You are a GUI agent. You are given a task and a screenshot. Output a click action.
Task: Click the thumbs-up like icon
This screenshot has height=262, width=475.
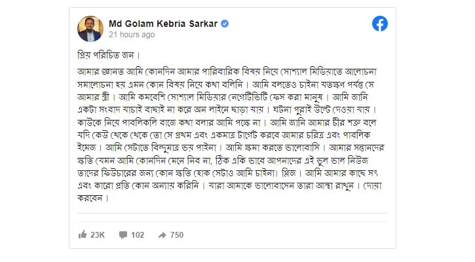click(83, 234)
